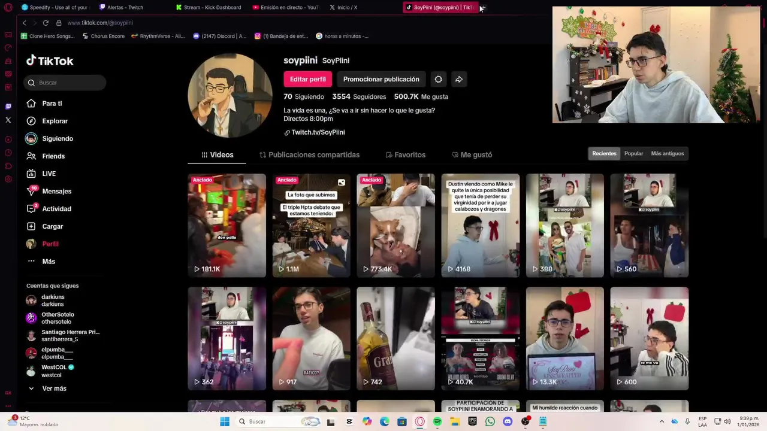
Task: Expand Ver más followed accounts
Action: click(x=48, y=388)
